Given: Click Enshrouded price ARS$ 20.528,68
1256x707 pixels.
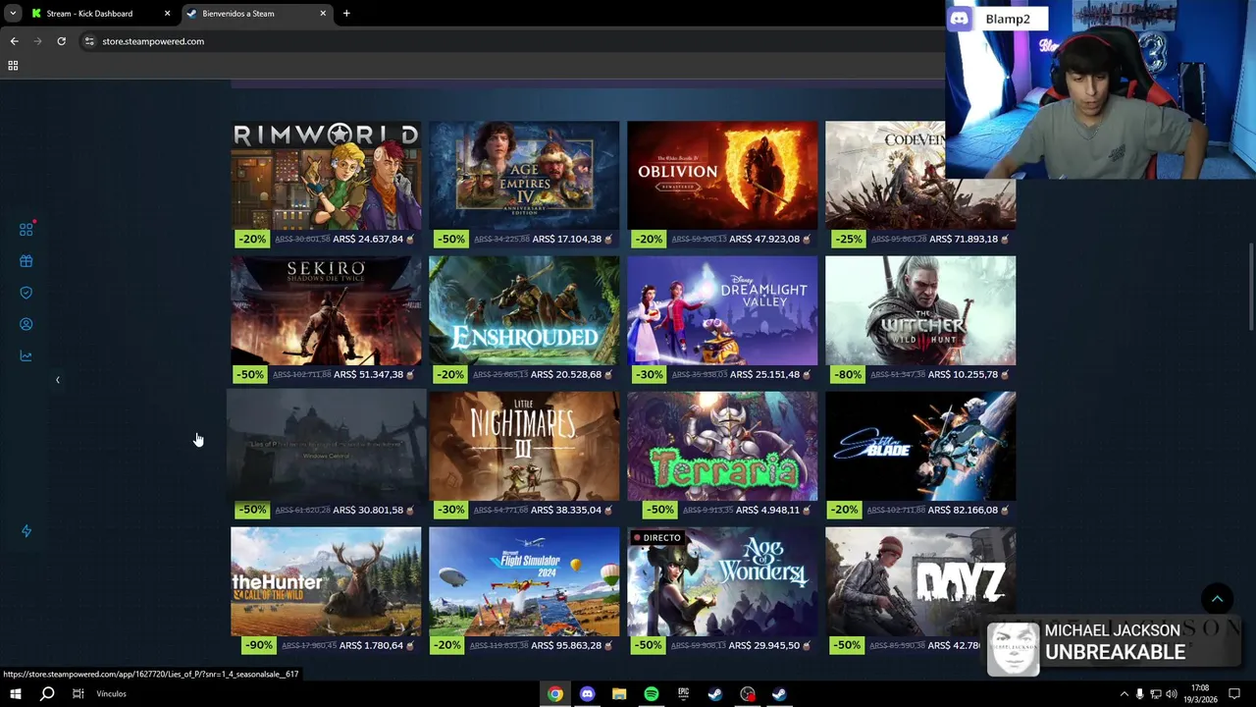Looking at the screenshot, I should [567, 374].
